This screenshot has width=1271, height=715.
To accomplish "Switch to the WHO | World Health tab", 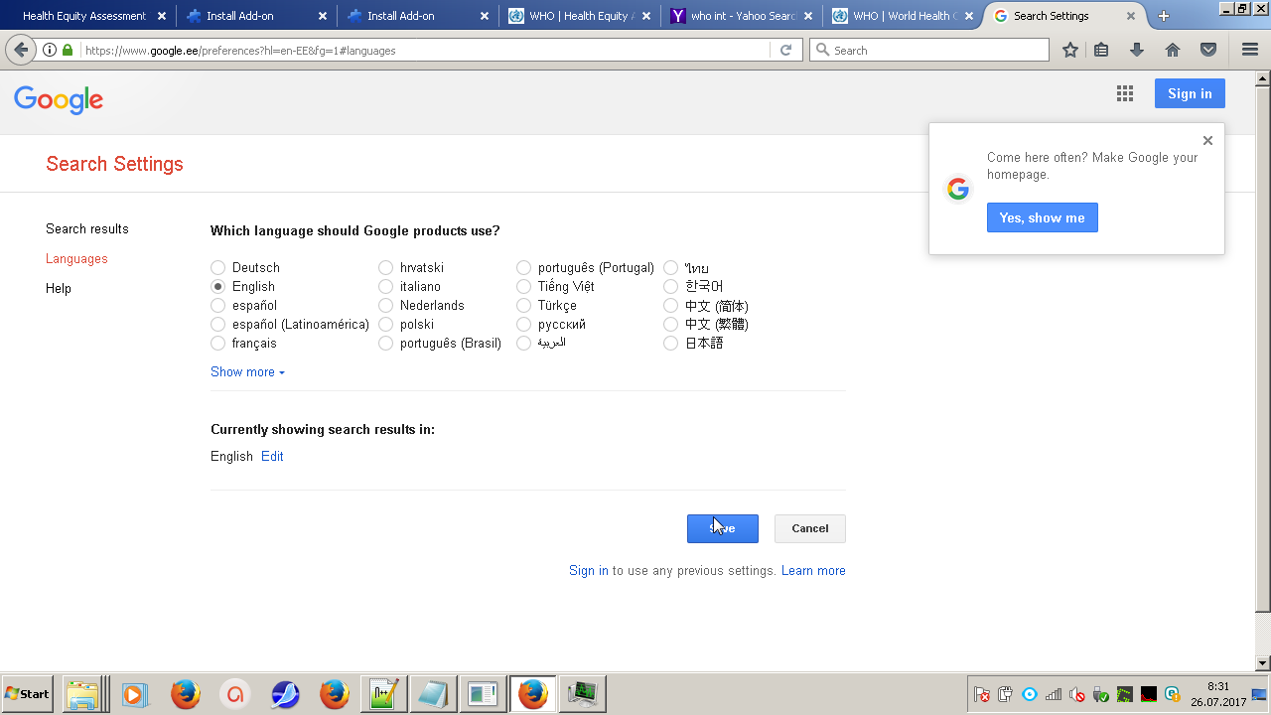I will pyautogui.click(x=901, y=16).
